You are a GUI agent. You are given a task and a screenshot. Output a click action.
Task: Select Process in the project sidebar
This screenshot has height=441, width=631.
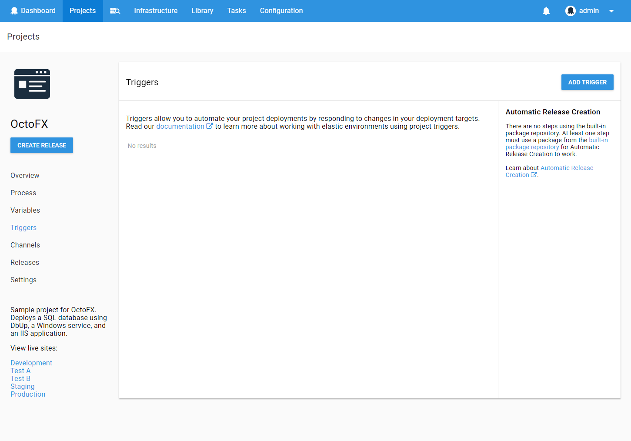point(23,193)
